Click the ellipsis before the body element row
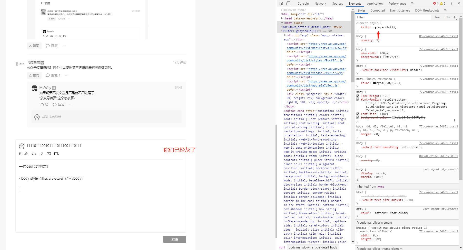The image size is (463, 250). click(x=279, y=23)
